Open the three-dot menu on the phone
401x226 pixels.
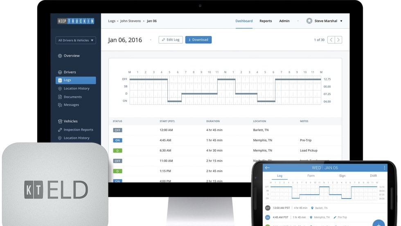[x=385, y=168]
